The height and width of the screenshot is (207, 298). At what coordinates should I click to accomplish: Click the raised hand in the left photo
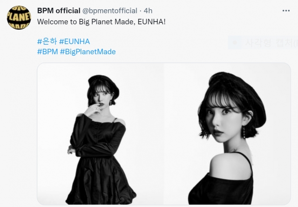click(x=93, y=110)
